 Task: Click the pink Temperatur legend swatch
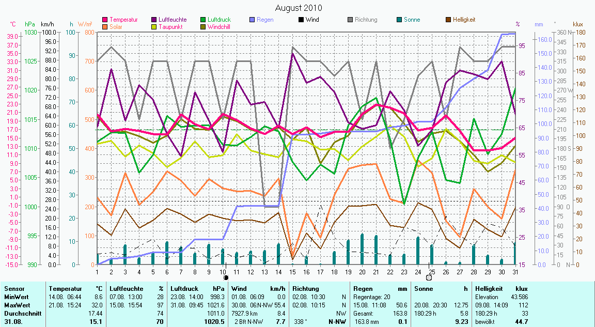click(105, 20)
